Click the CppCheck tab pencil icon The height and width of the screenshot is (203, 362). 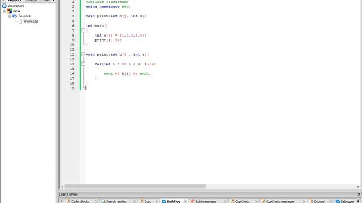pos(232,201)
